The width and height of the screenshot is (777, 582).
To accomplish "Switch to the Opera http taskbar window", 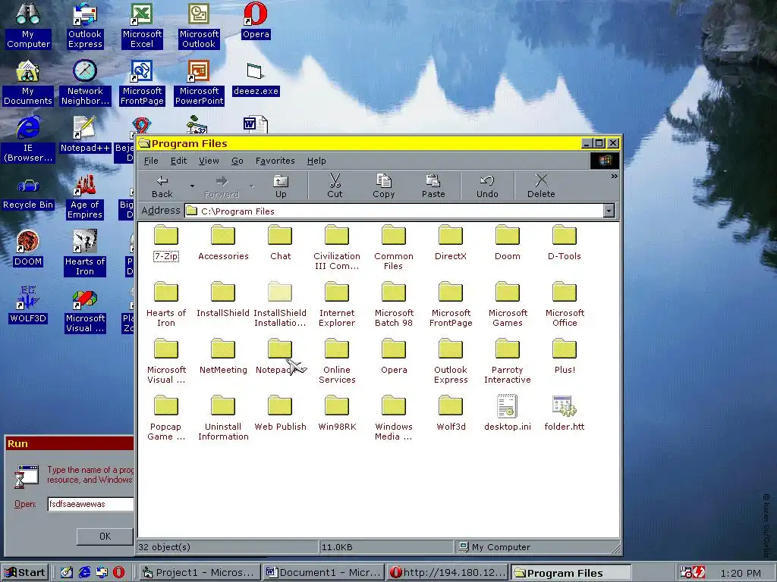I will [x=448, y=573].
